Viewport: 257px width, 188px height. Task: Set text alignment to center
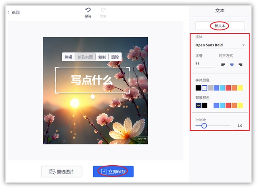pyautogui.click(x=232, y=64)
